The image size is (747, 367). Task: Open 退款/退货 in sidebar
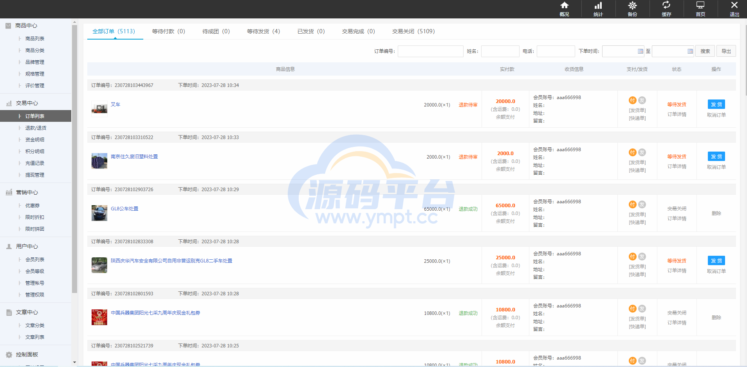tap(36, 128)
